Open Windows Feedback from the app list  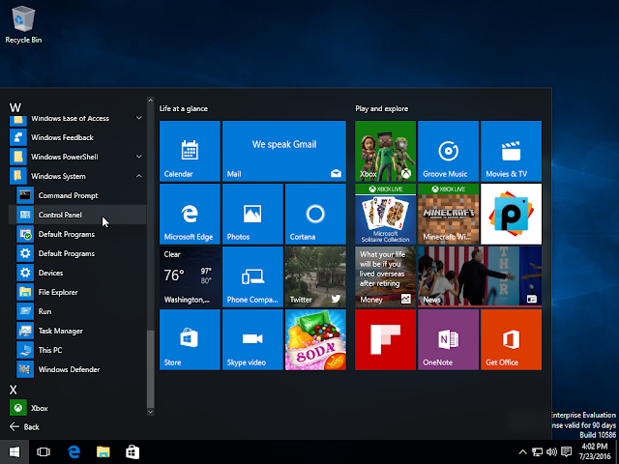(77, 137)
